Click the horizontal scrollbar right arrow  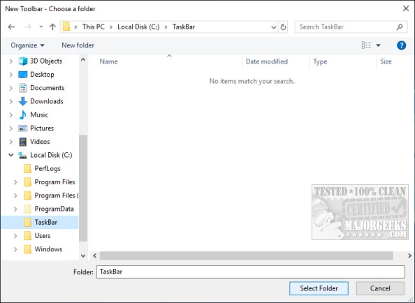pyautogui.click(x=409, y=256)
